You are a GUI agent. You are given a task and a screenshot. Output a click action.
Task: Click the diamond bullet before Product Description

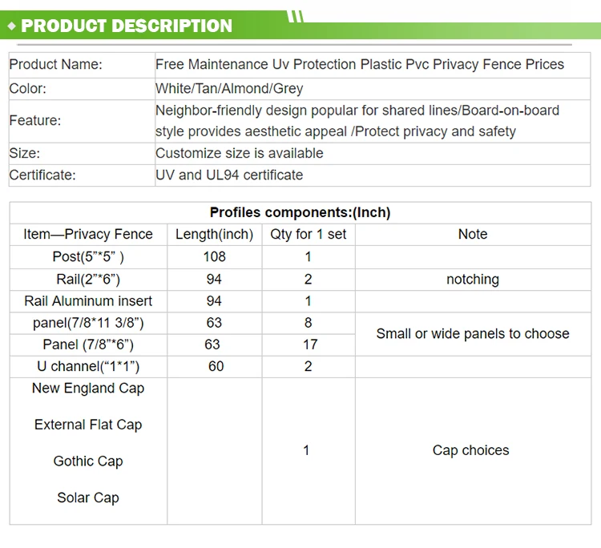pos(11,26)
